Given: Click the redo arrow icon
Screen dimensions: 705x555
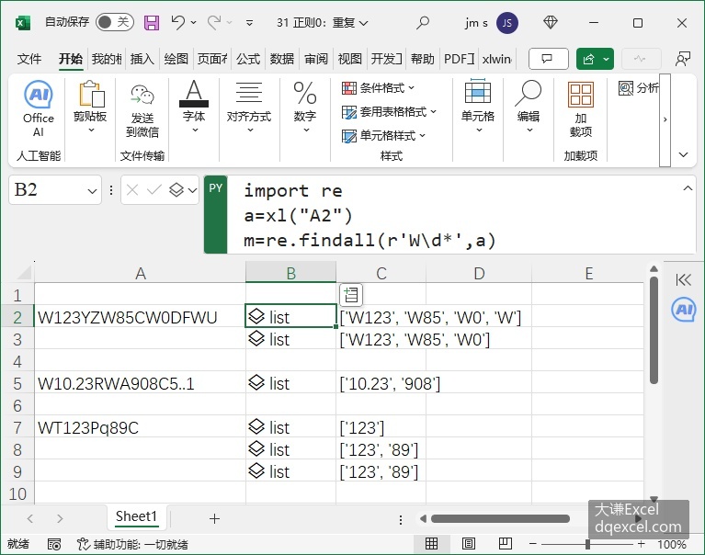Looking at the screenshot, I should pyautogui.click(x=214, y=22).
